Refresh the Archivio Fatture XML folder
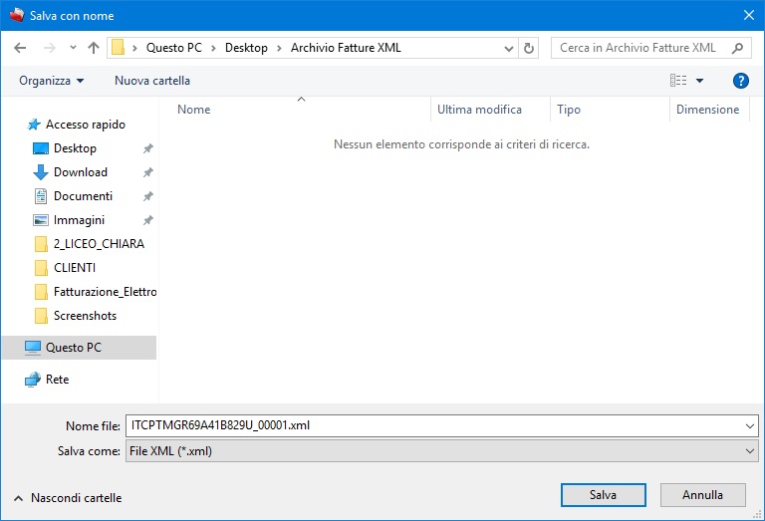The height and width of the screenshot is (521, 765). click(529, 48)
